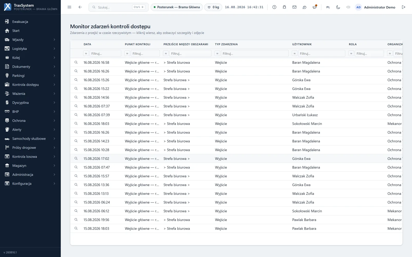Image resolution: width=412 pixels, height=257 pixels.
Task: Expand the Kontrola dostępu menu
Action: pos(30,85)
